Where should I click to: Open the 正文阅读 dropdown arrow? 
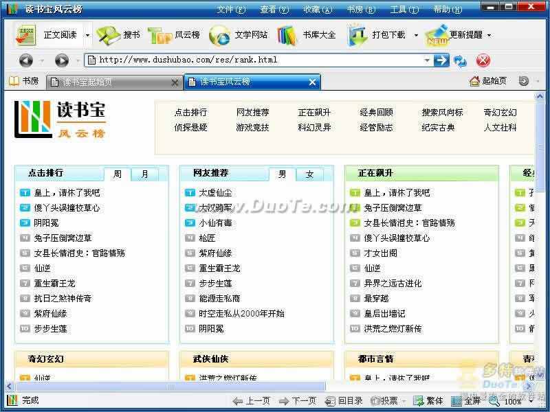point(88,35)
